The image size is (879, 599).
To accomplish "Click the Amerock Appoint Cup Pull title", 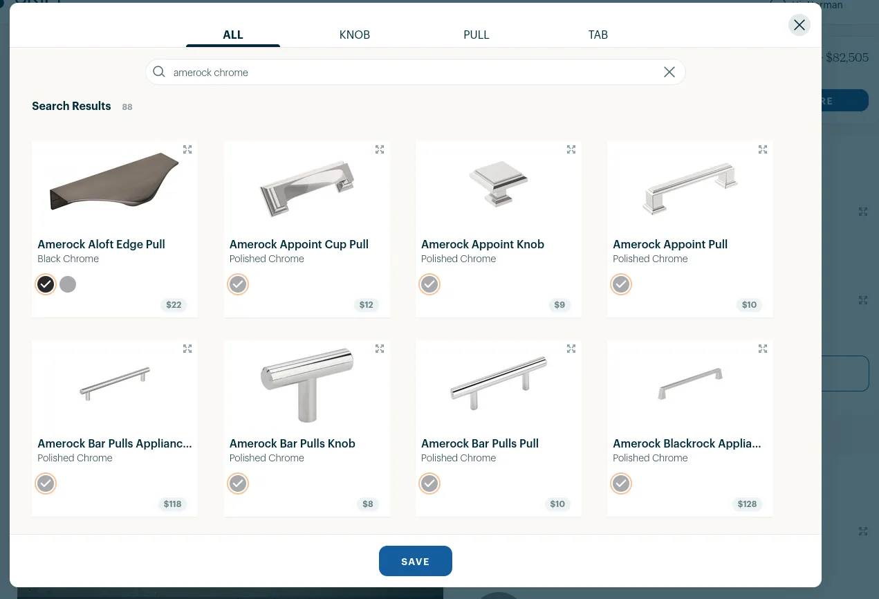I will tap(299, 244).
